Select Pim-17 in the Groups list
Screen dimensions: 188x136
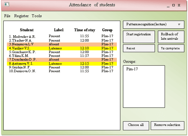(x=132, y=69)
